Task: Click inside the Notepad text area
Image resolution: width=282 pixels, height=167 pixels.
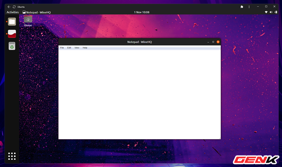Action: (140, 94)
